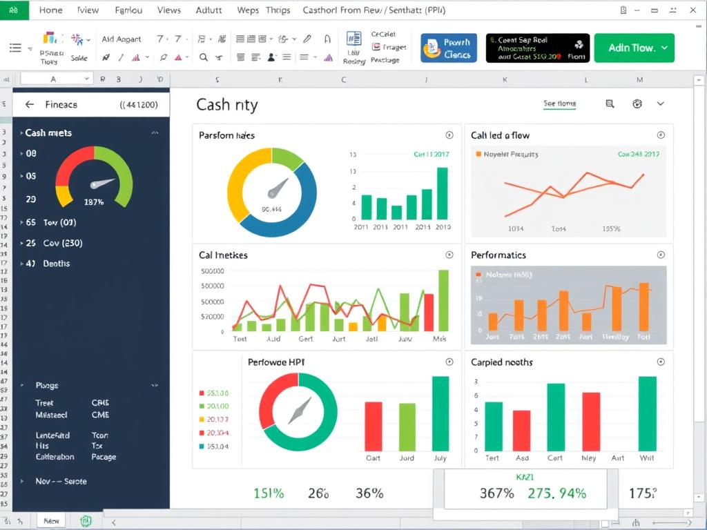Click the Pewrh Cliencs button
707x530 pixels.
click(449, 48)
